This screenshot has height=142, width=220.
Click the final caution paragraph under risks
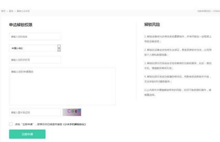point(178,92)
